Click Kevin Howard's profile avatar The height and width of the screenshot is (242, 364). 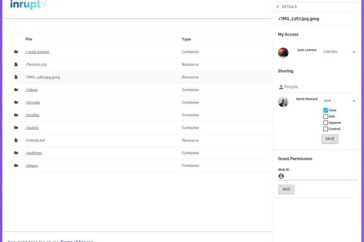coord(283,102)
